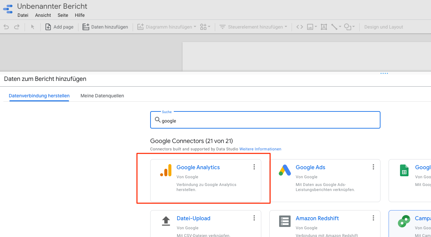
Task: Select the Google Ads connector title
Action: pyautogui.click(x=310, y=167)
